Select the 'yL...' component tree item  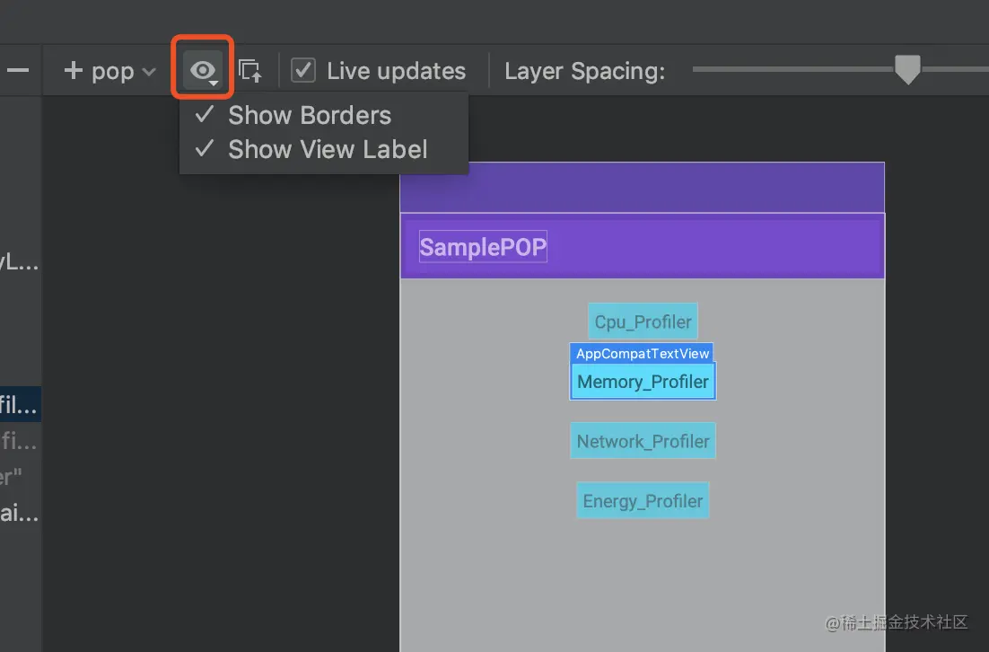coord(19,263)
